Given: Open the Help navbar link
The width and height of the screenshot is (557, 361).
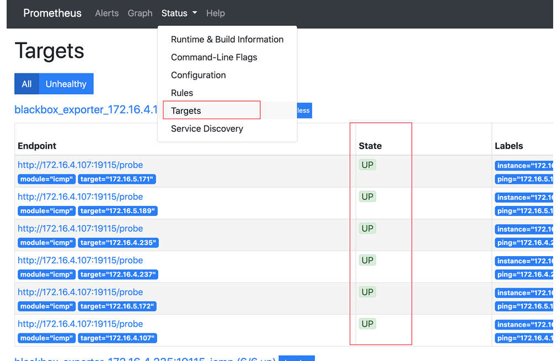Looking at the screenshot, I should pos(216,13).
